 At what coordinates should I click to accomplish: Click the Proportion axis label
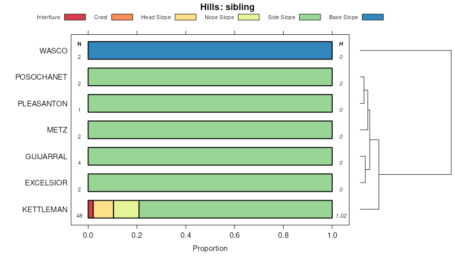tap(210, 248)
